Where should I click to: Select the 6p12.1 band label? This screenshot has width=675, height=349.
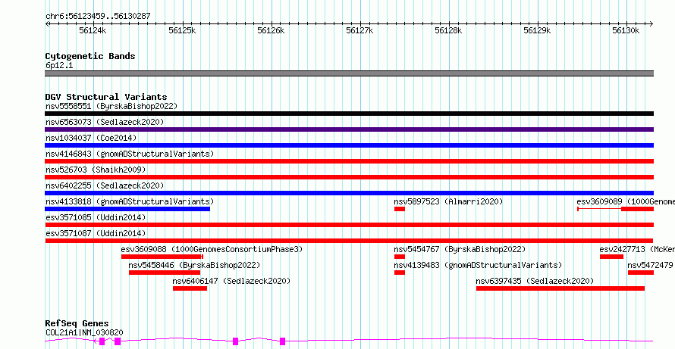59,66
